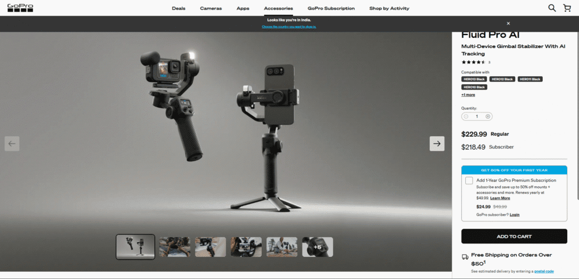Show the +5 more images thumbnail

317,247
